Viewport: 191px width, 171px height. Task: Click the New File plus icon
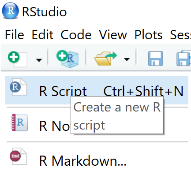pos(18,59)
